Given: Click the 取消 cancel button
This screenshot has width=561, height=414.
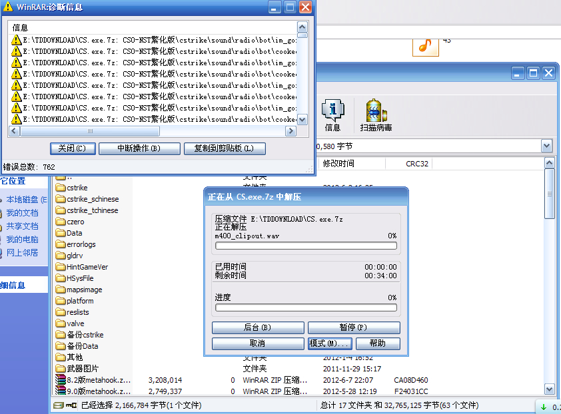Looking at the screenshot, I should pyautogui.click(x=258, y=343).
